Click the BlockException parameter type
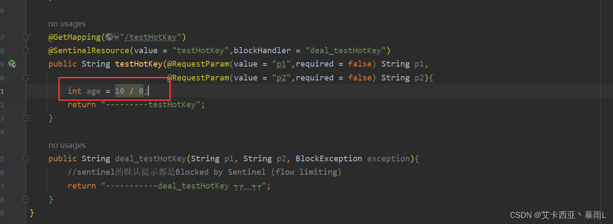The width and height of the screenshot is (613, 224). point(329,159)
